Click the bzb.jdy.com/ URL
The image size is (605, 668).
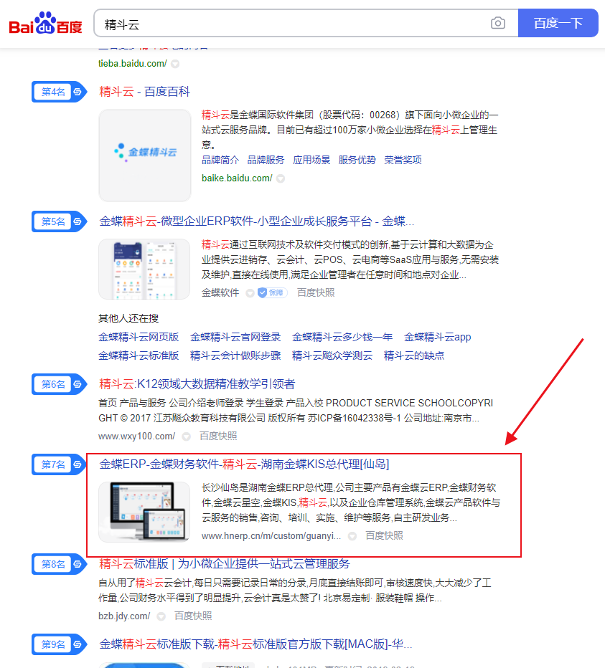[x=124, y=616]
